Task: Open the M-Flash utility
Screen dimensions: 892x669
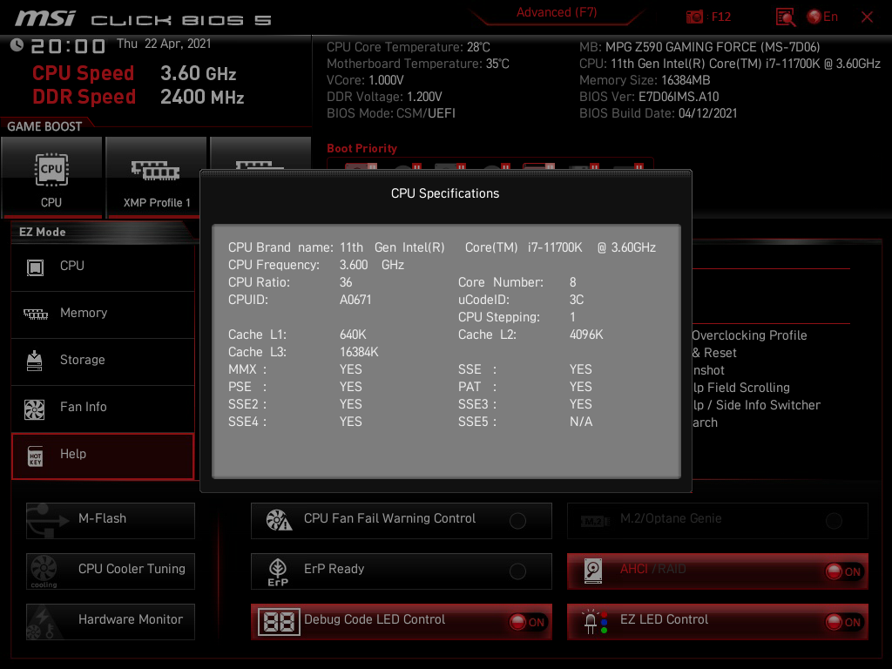Action: pos(111,521)
